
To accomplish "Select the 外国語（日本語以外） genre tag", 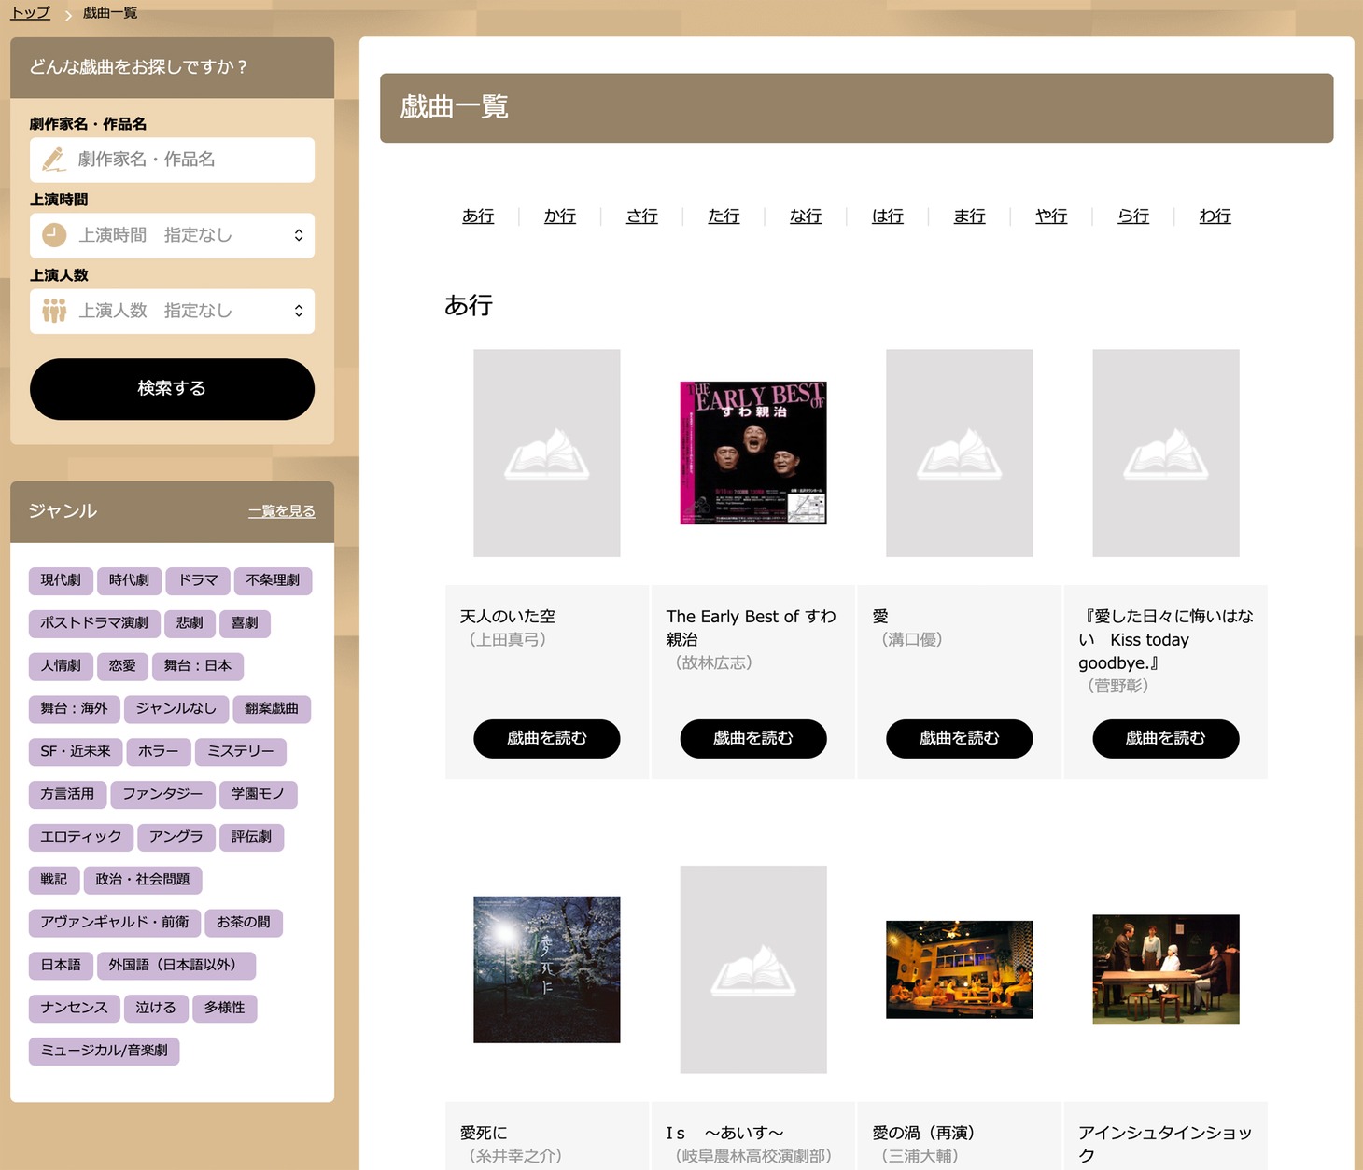I will click(x=176, y=966).
